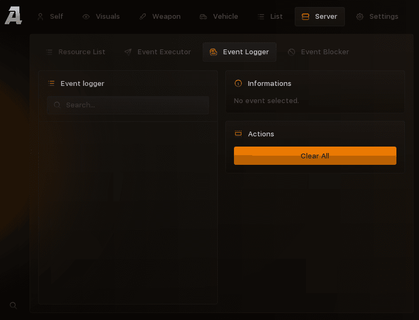This screenshot has width=419, height=320.
Task: Click the Event logger panel list icon
Action: pyautogui.click(x=51, y=83)
